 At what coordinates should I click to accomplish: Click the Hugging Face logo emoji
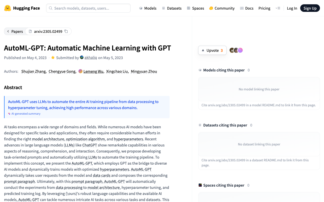point(8,8)
